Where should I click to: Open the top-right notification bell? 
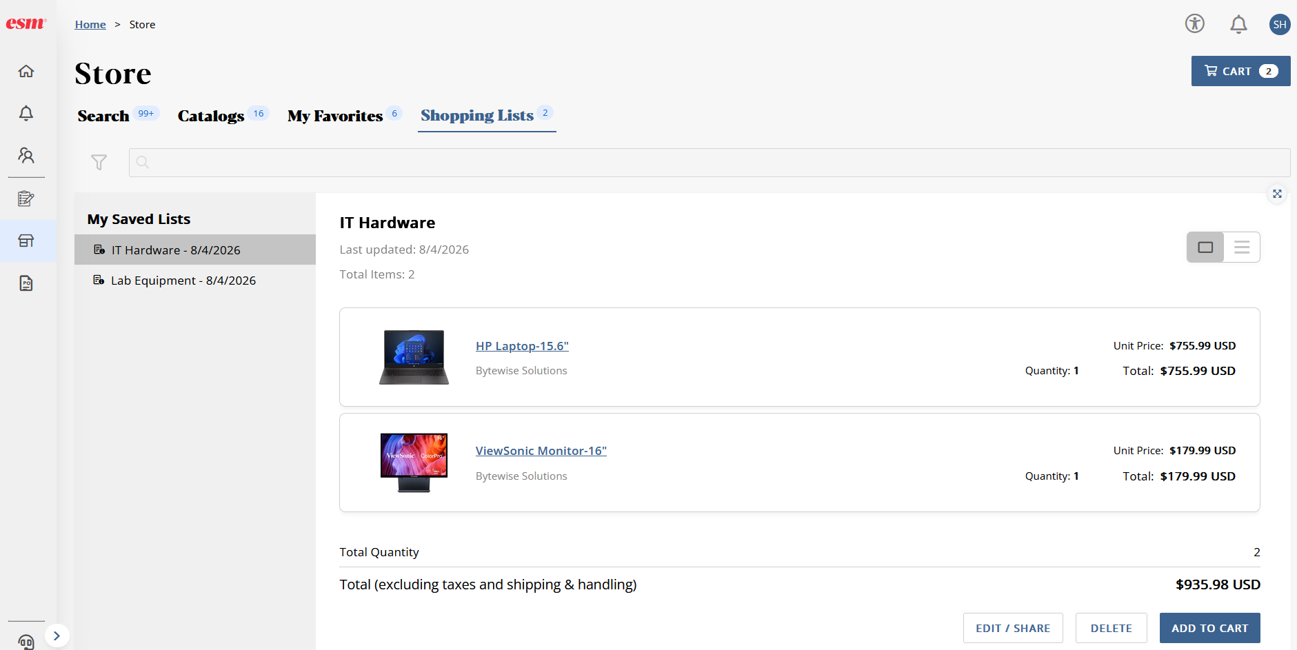[1238, 24]
